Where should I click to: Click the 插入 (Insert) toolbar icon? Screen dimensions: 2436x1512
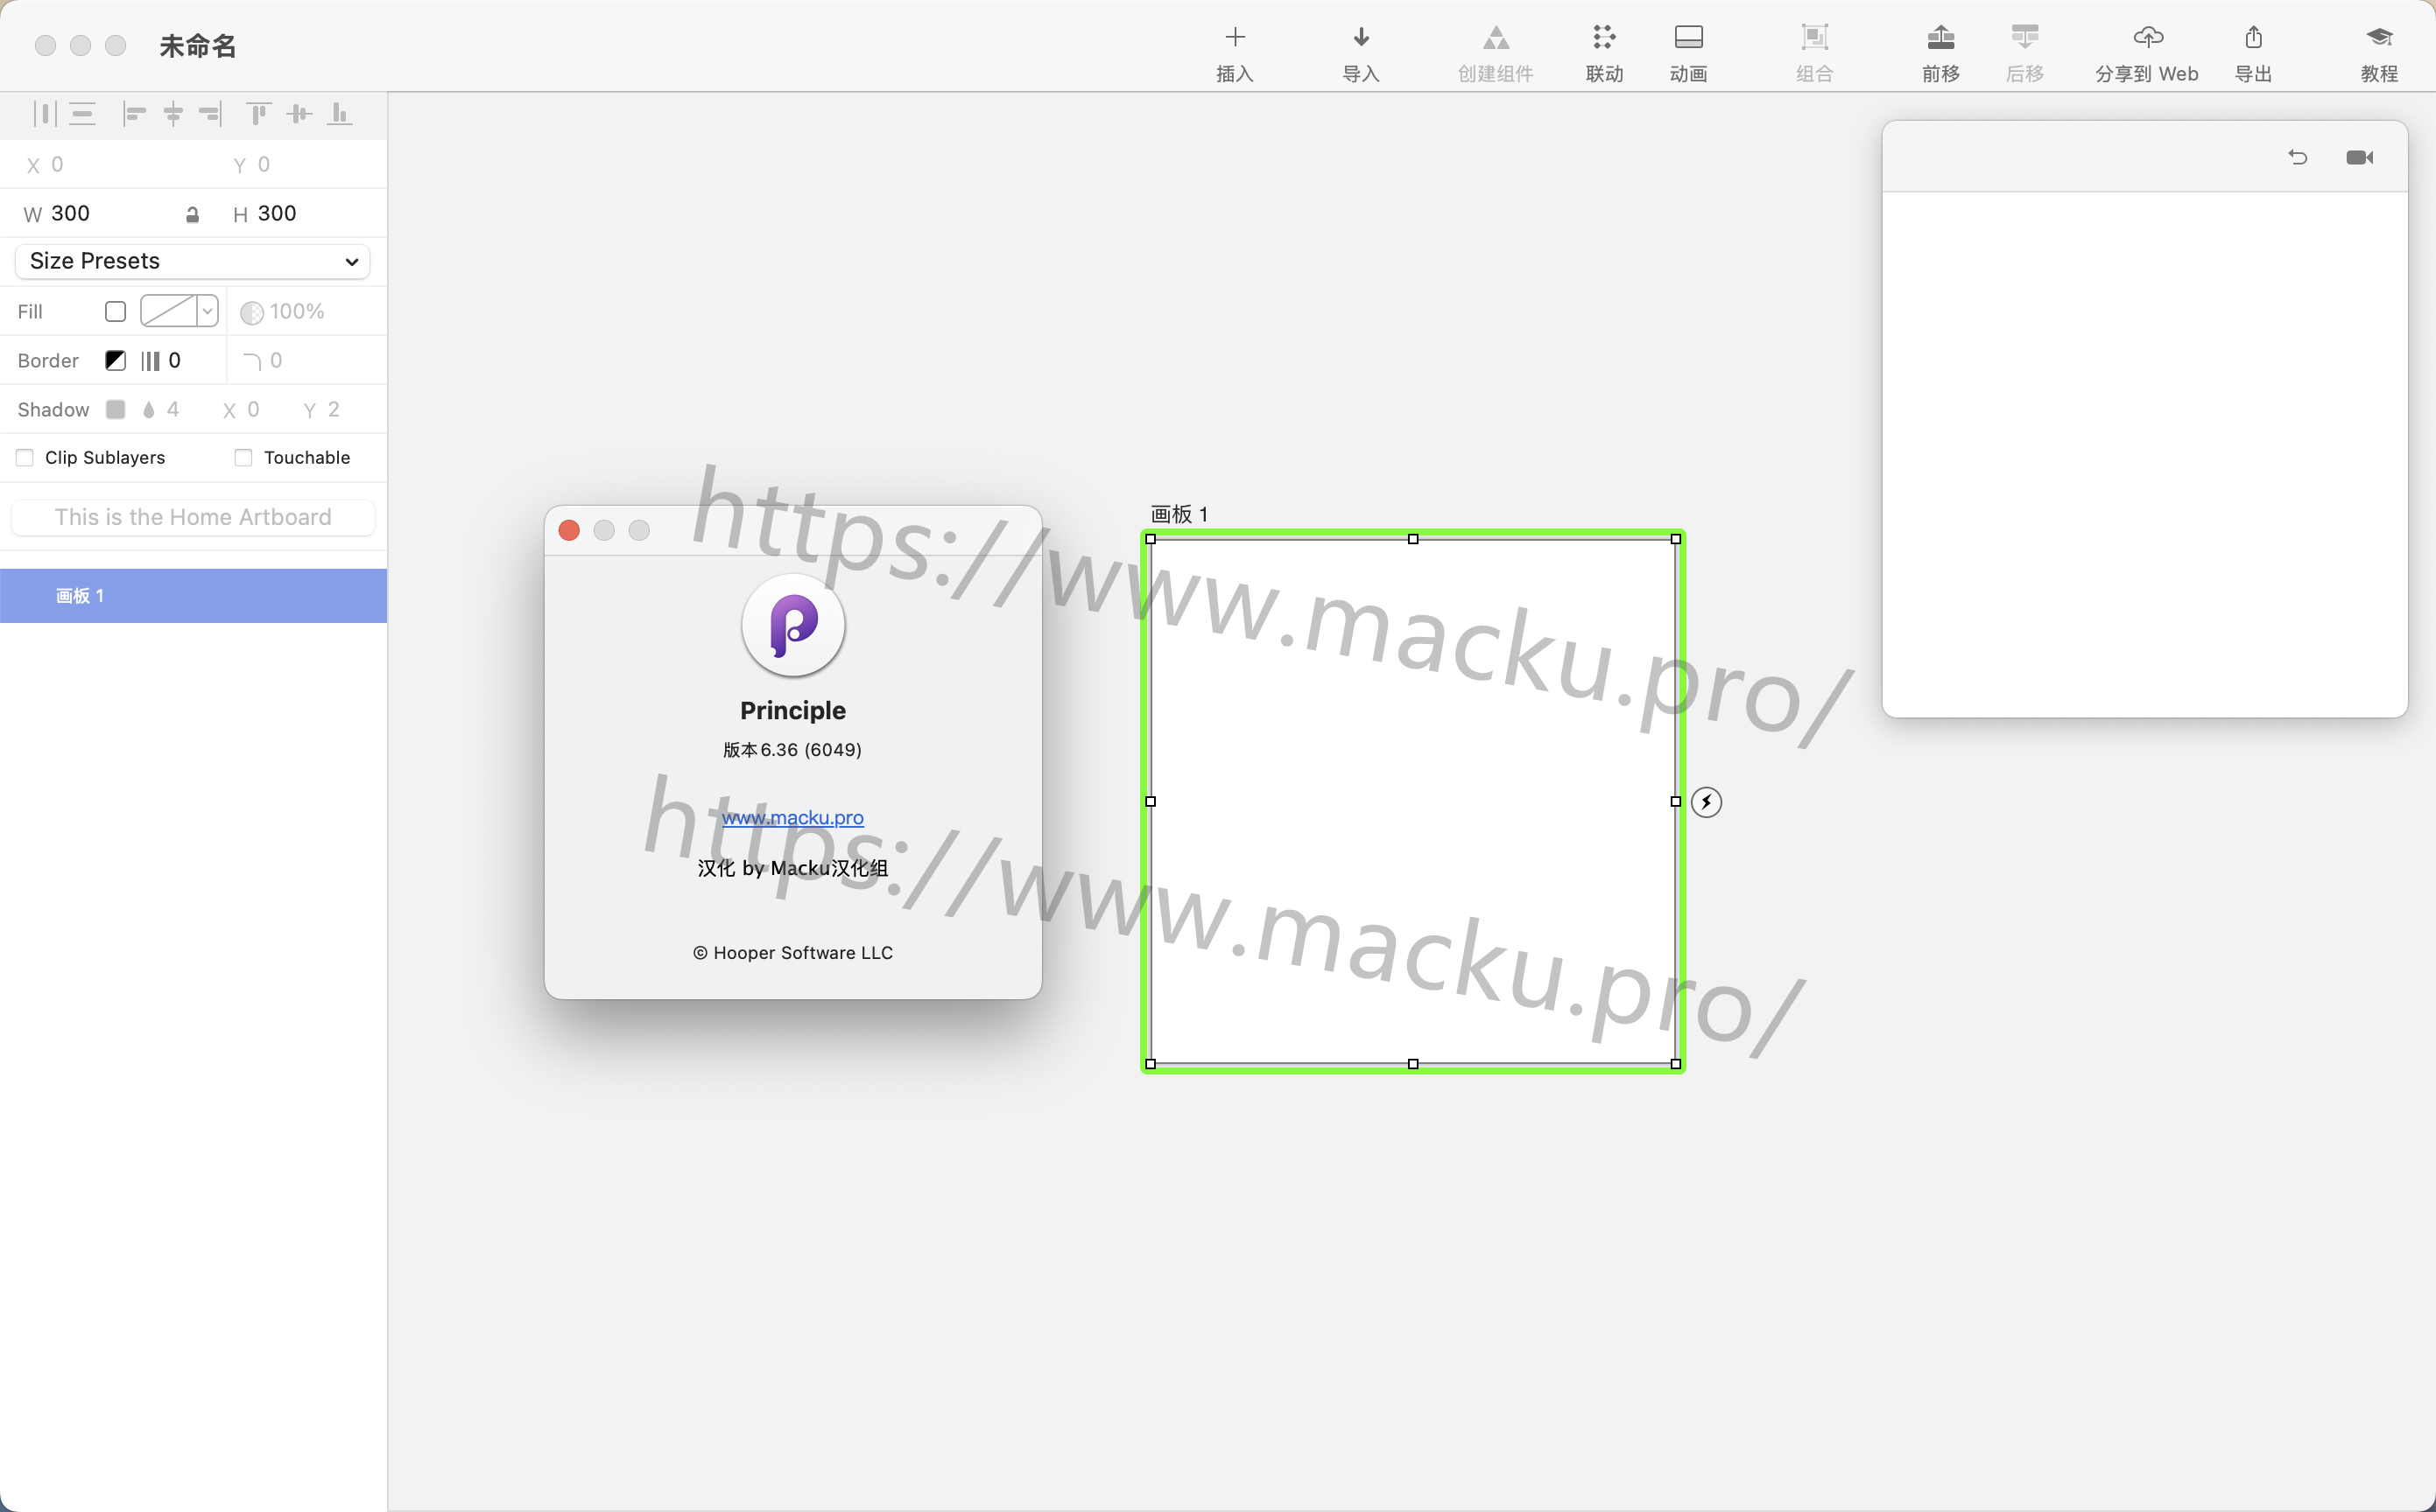pyautogui.click(x=1235, y=38)
